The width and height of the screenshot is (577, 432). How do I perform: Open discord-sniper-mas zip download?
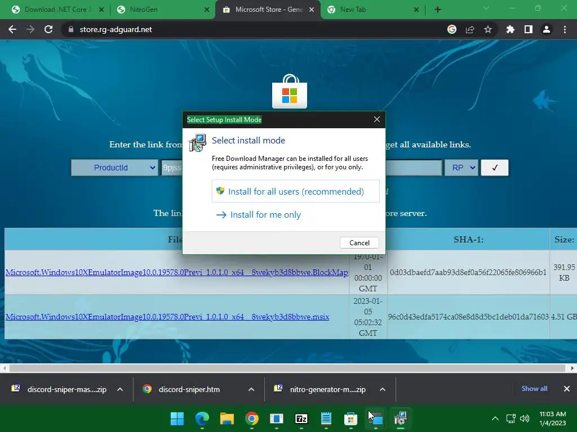pyautogui.click(x=60, y=389)
